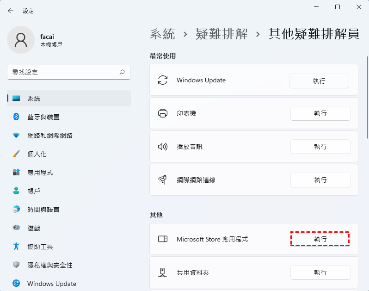369x291 pixels.
Task: Click the Bluetooth icon in sidebar
Action: coord(16,117)
